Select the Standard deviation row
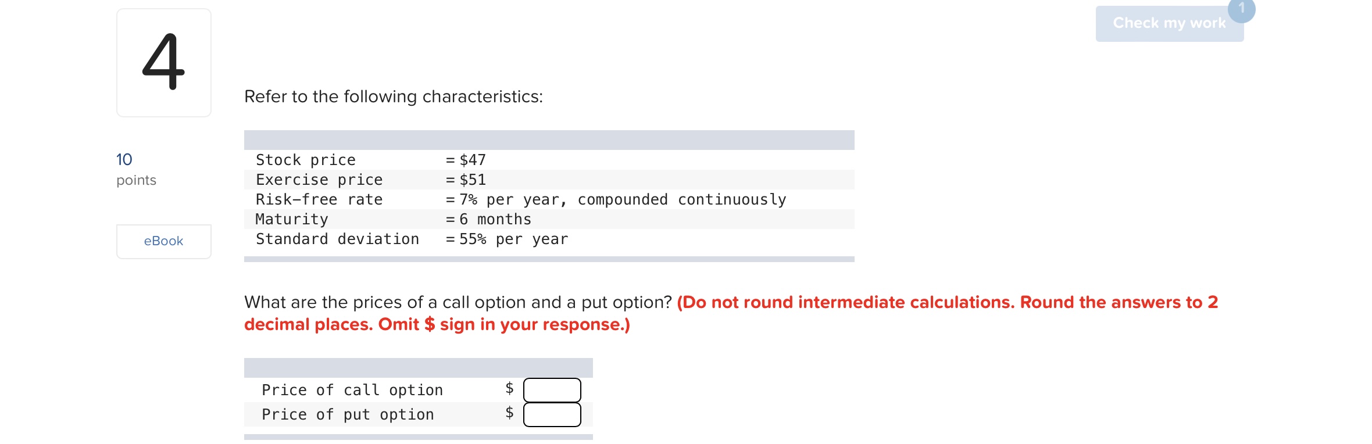 (x=407, y=239)
